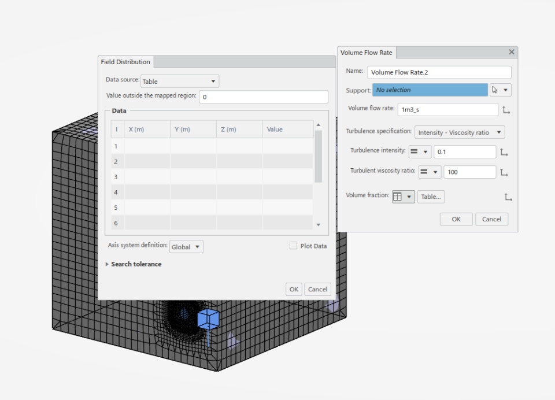Click the Y (m) column header
This screenshot has width=555, height=400.
point(193,129)
